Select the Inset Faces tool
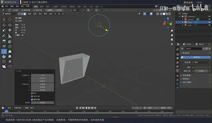 (x=10, y=42)
